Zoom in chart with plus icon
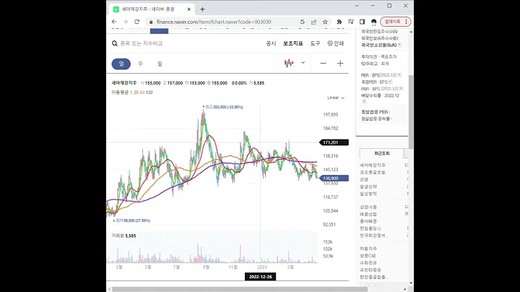The image size is (520, 292). point(340,64)
